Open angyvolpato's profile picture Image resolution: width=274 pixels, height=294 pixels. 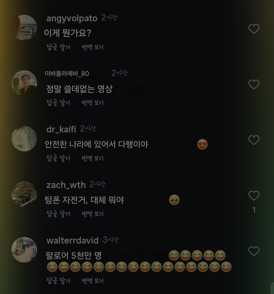(x=24, y=27)
